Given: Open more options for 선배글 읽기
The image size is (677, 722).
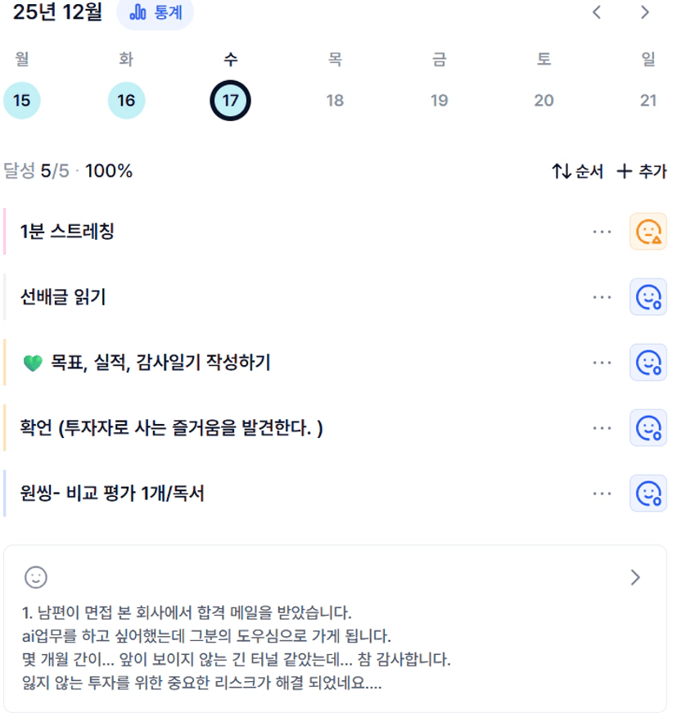Looking at the screenshot, I should click(602, 297).
